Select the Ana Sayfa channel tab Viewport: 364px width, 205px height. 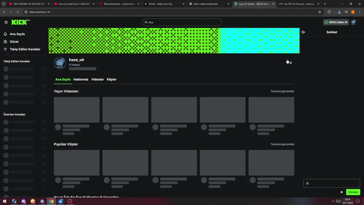[63, 79]
